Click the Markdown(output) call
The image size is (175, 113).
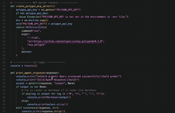tap(59, 97)
